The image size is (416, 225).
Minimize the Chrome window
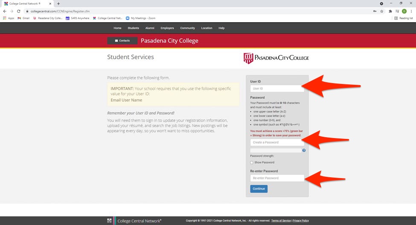click(391, 3)
